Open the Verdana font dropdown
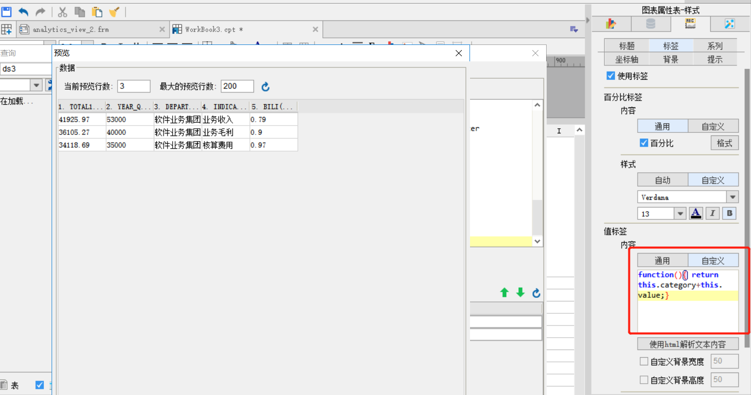The image size is (751, 395). 733,197
